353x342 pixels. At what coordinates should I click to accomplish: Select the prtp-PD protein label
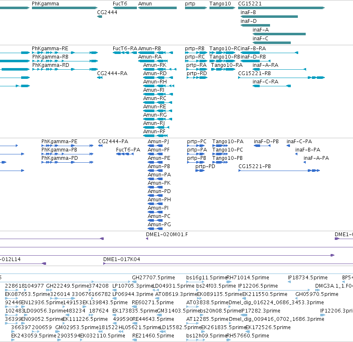(205, 166)
